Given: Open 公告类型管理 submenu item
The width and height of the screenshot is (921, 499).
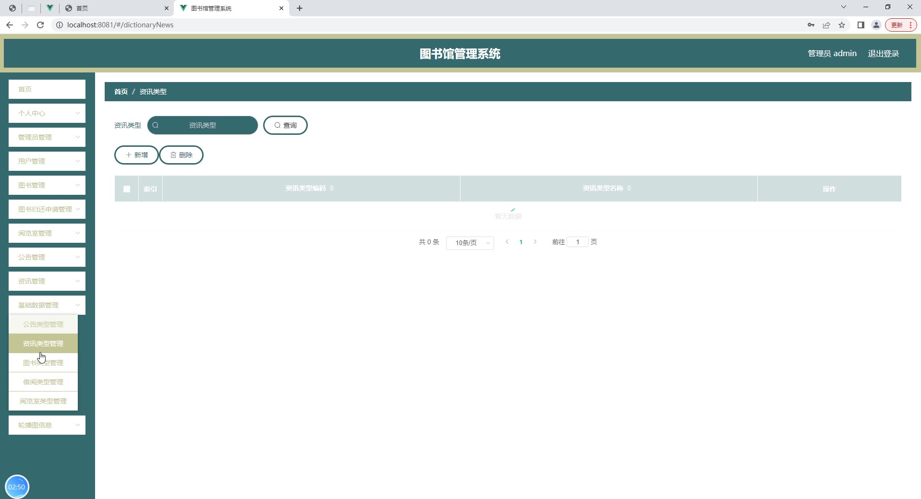Looking at the screenshot, I should (x=43, y=324).
